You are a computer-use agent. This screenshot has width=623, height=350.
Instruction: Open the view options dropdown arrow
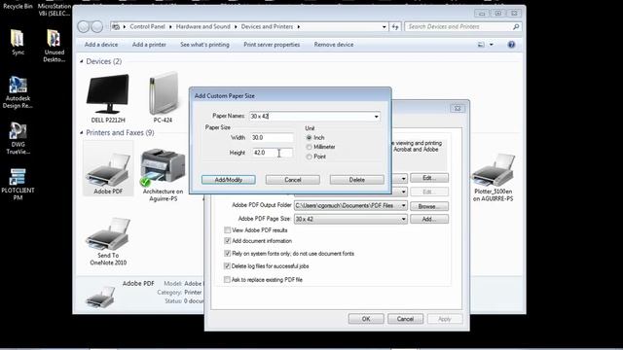coord(492,45)
